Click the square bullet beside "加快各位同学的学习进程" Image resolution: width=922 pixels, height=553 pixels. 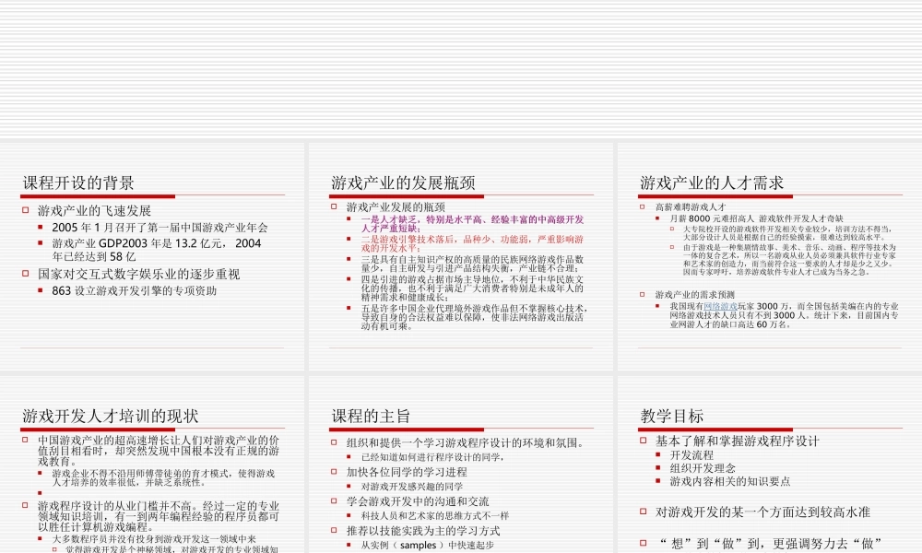tap(335, 472)
